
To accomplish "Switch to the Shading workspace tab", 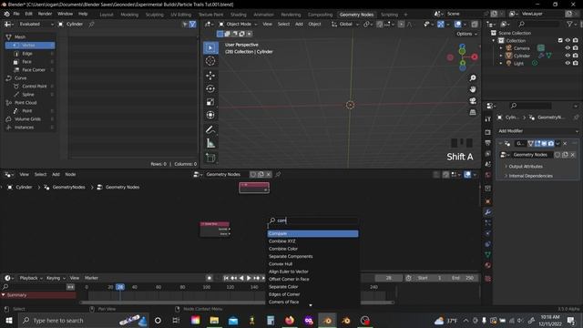I will pyautogui.click(x=239, y=15).
